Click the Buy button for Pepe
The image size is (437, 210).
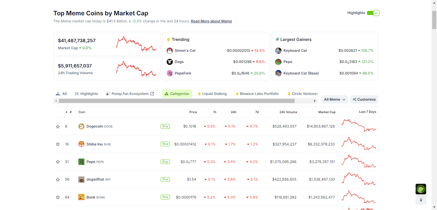pyautogui.click(x=165, y=162)
